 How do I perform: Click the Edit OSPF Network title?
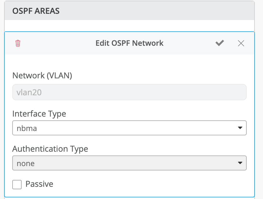point(129,43)
